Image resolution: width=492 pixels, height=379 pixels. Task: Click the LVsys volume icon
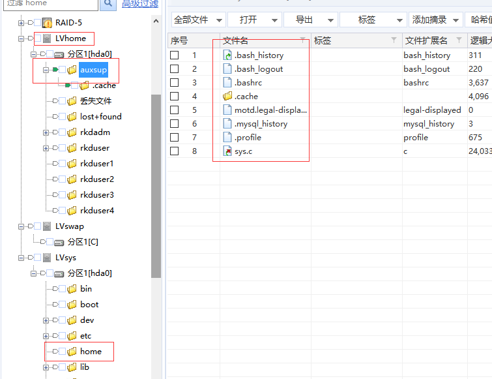(47, 258)
